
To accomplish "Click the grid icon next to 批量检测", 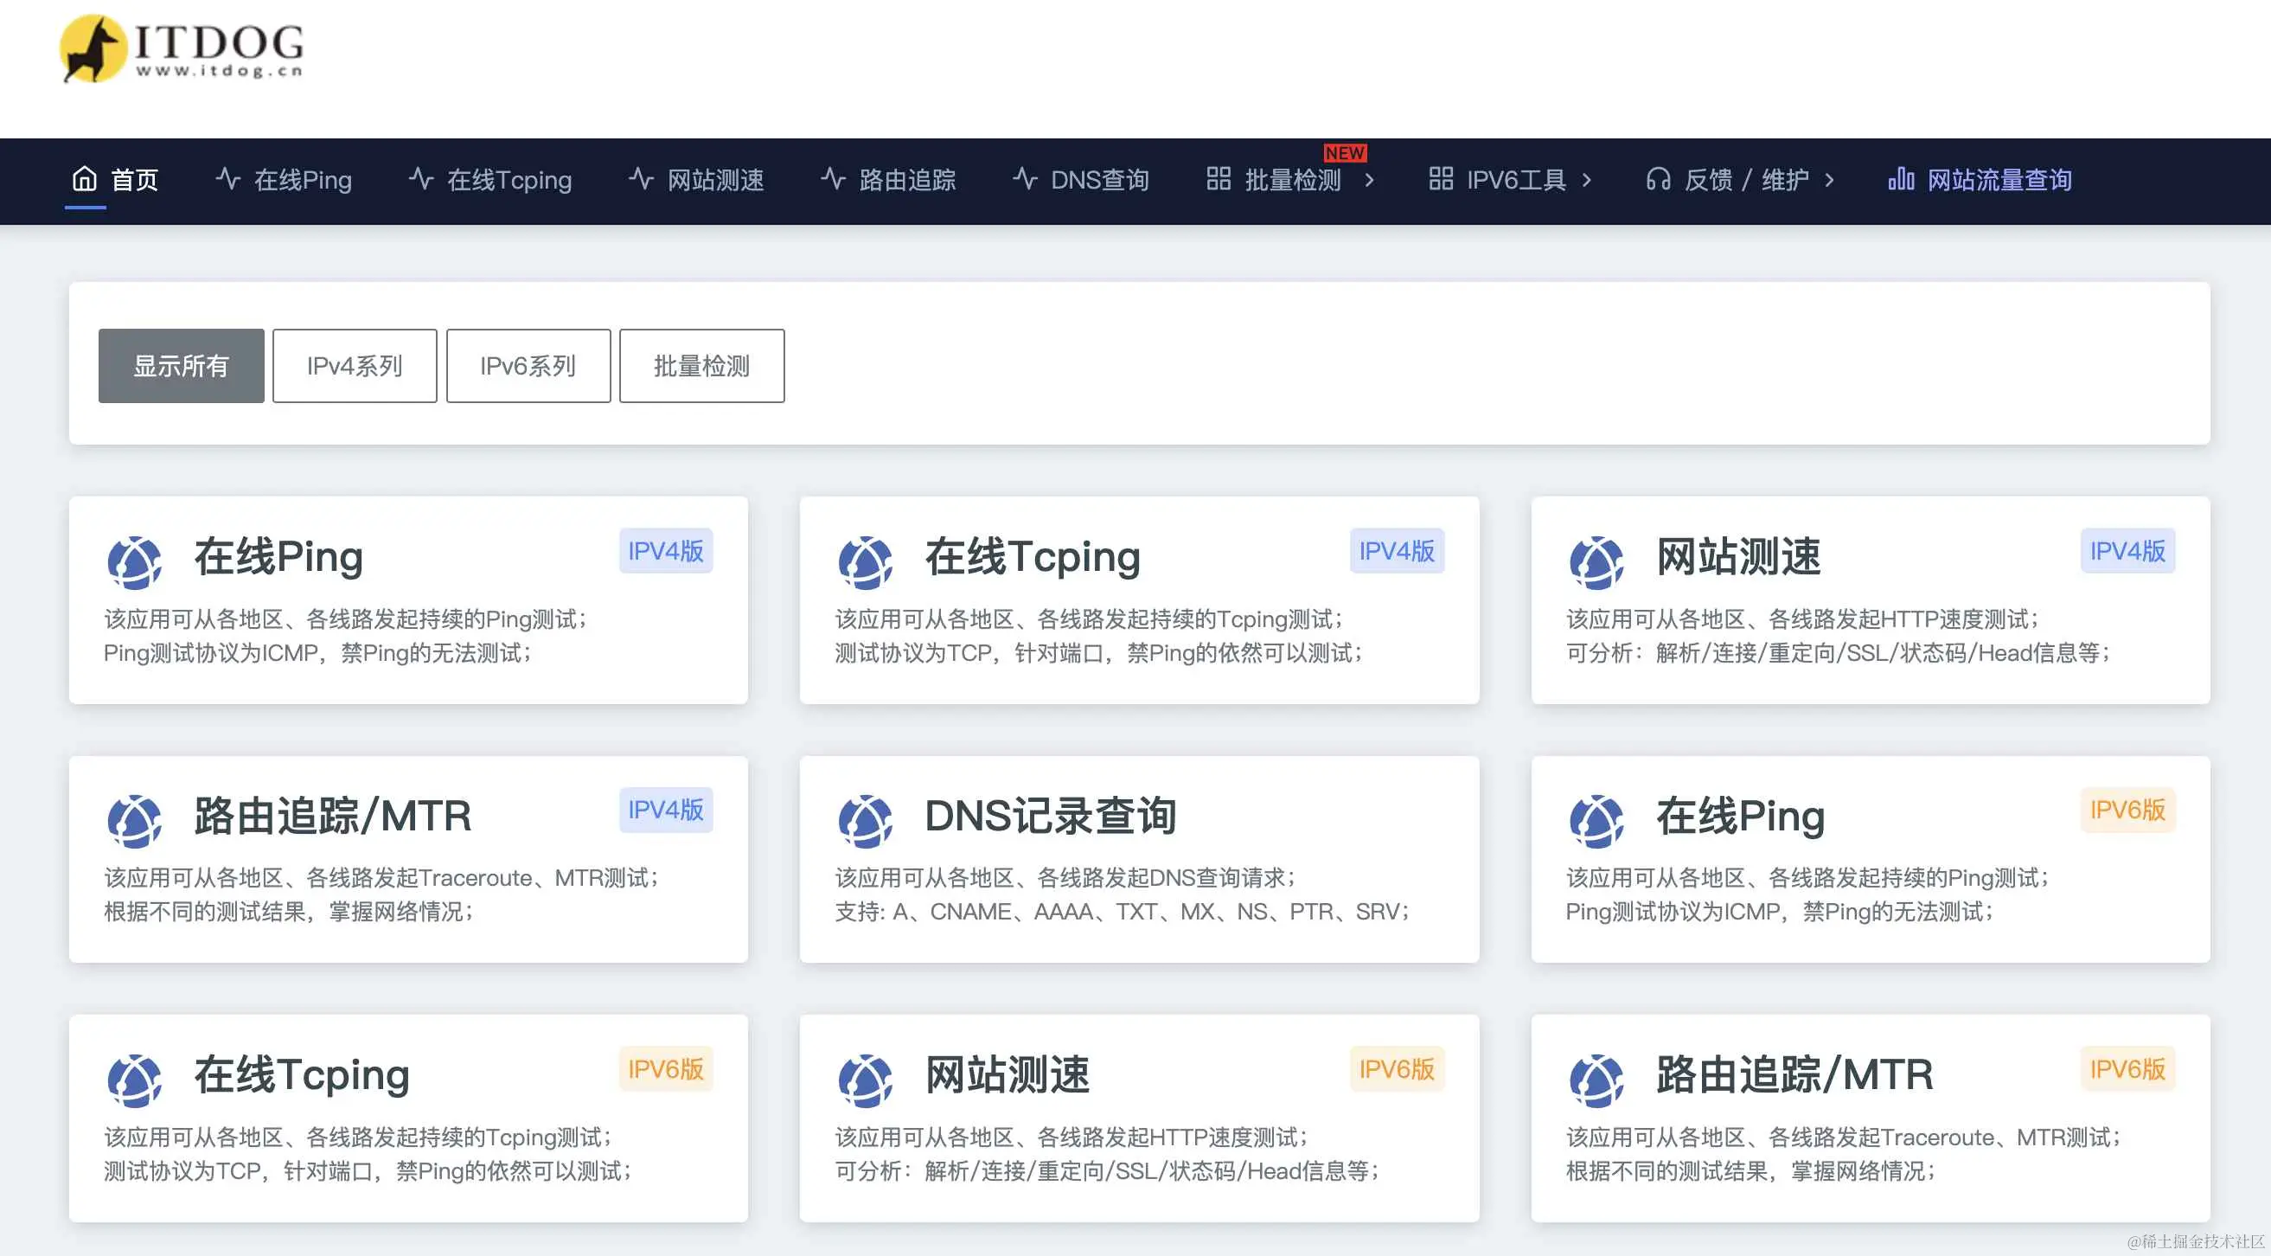I will (x=1219, y=179).
